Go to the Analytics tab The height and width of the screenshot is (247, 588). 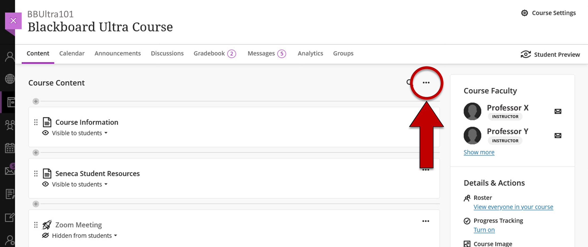pos(310,53)
